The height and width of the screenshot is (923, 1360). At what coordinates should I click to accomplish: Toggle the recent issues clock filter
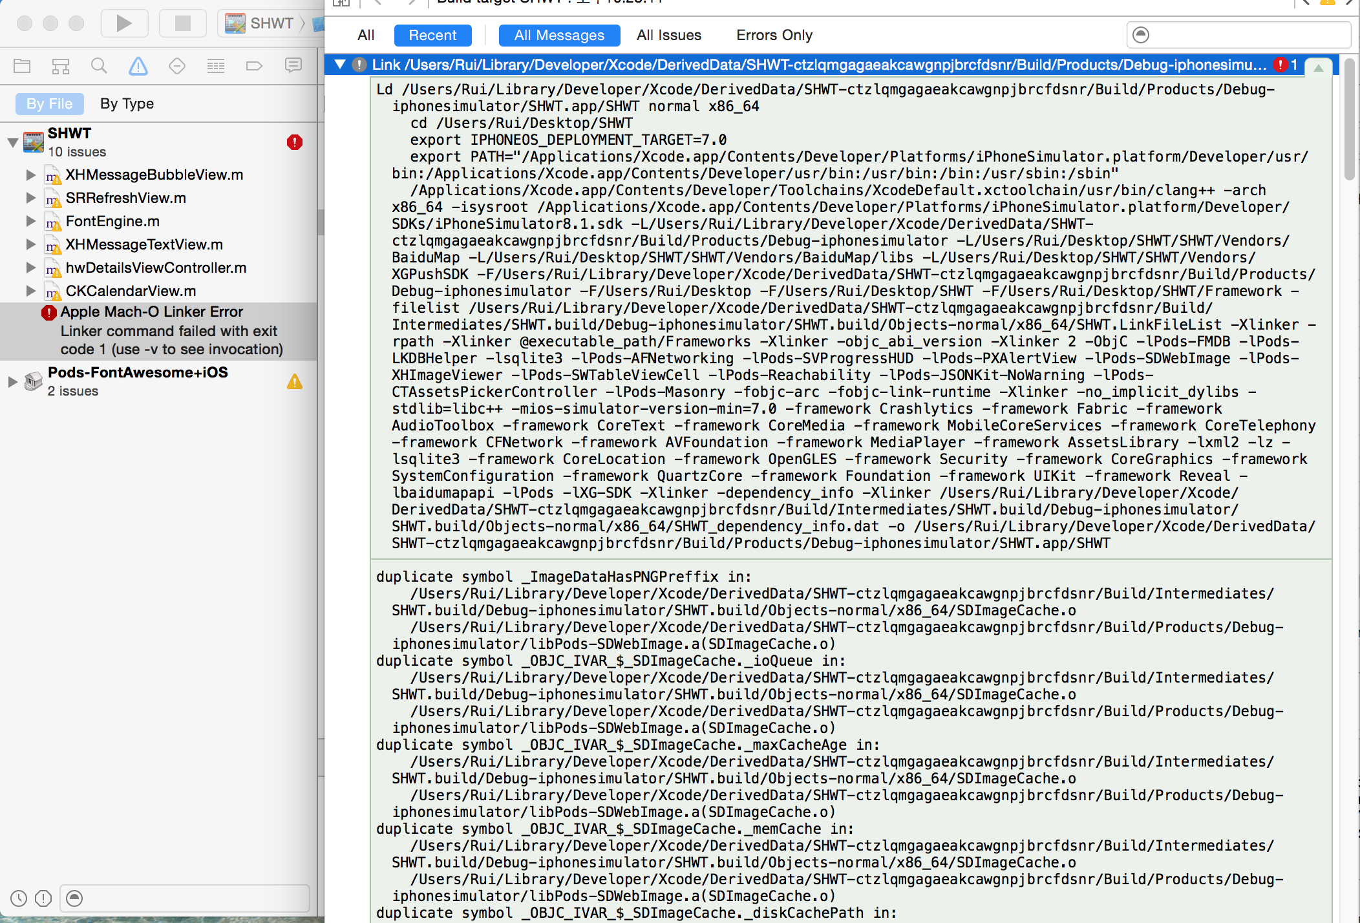click(x=19, y=898)
